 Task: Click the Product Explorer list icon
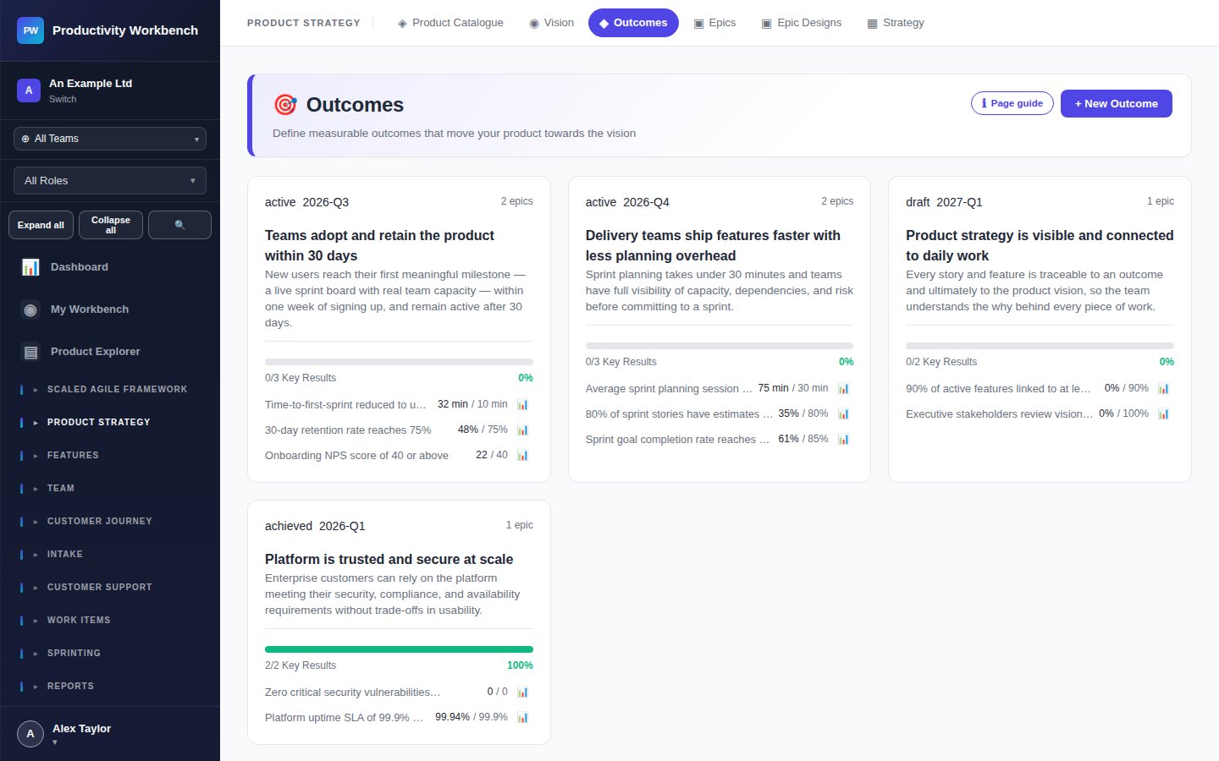[30, 352]
